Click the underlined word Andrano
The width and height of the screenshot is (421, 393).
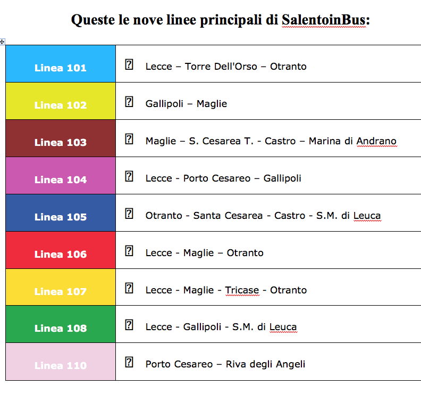point(376,141)
